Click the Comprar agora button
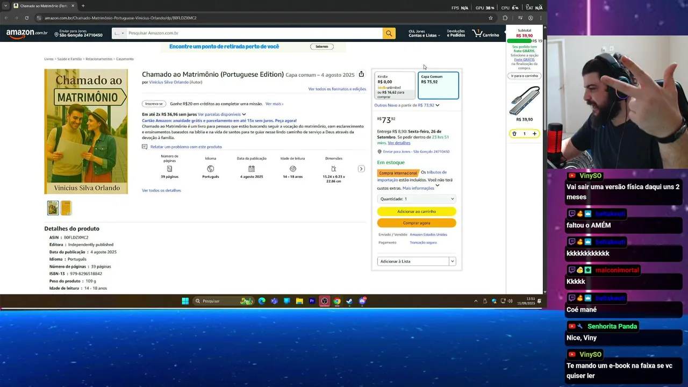The image size is (688, 387). click(x=417, y=223)
